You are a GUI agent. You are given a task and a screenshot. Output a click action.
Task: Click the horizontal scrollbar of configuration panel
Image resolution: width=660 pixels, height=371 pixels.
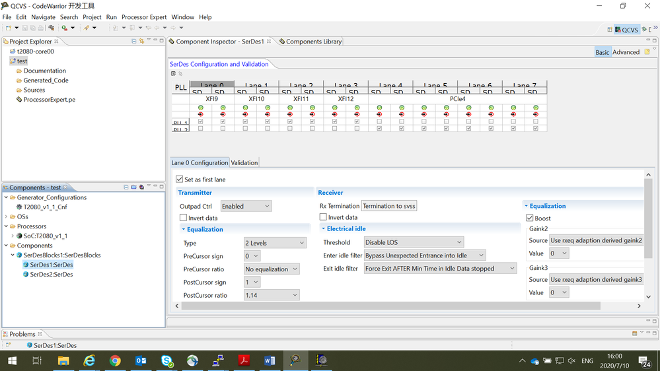[x=390, y=306]
